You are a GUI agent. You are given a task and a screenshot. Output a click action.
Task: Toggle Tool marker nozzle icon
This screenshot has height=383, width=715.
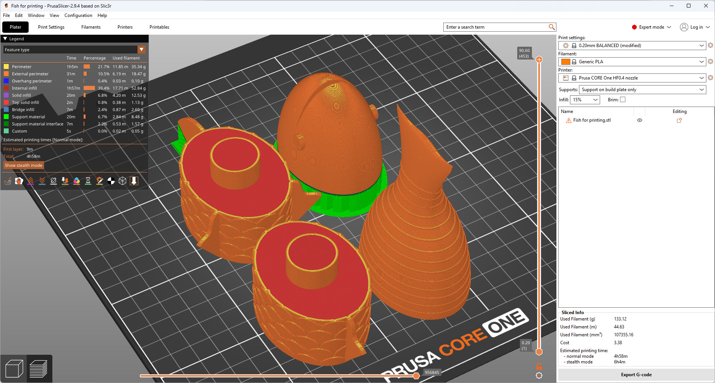[134, 181]
